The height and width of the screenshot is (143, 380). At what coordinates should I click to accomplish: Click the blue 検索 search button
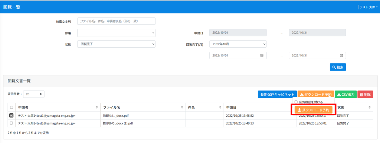point(338,67)
